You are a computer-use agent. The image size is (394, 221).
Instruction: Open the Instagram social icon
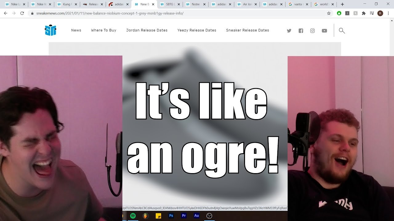point(312,31)
